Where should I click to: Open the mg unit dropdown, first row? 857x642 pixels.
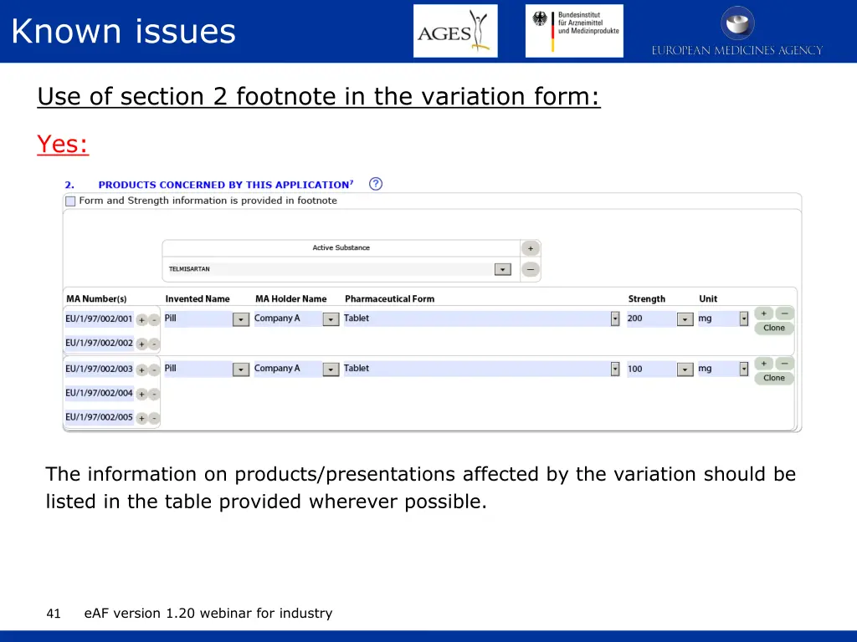pyautogui.click(x=743, y=318)
